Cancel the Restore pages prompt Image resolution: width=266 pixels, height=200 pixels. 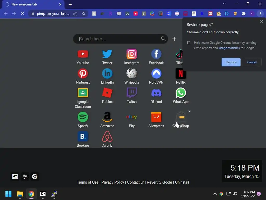[252, 62]
